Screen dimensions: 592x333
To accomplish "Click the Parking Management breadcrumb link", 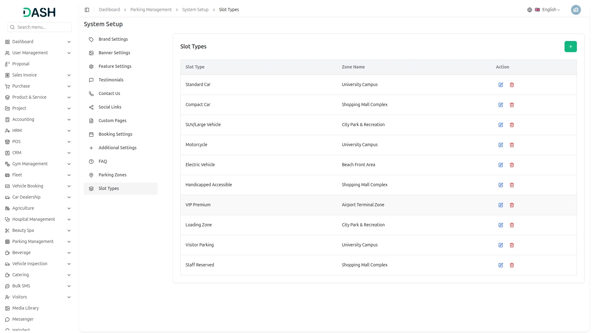I will tap(151, 10).
